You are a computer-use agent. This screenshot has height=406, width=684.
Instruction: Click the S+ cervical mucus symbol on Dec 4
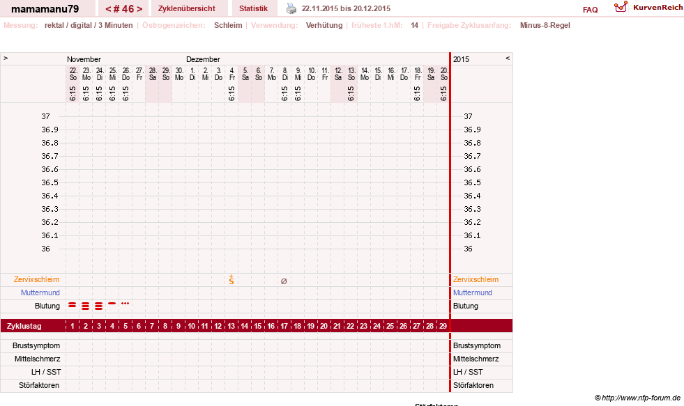231,280
